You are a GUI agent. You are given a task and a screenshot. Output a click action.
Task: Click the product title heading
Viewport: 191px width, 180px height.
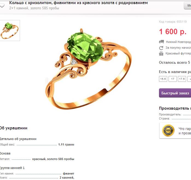coord(79,3)
